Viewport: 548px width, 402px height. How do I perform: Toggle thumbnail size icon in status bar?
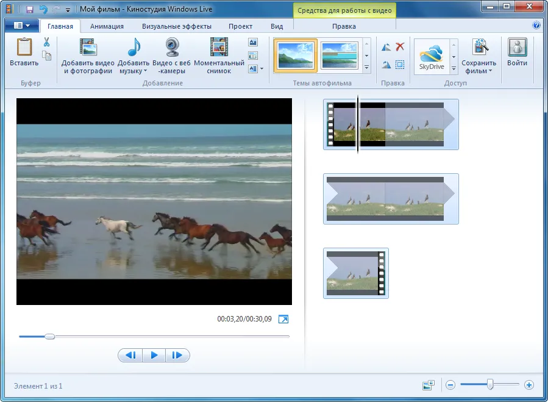click(x=429, y=385)
